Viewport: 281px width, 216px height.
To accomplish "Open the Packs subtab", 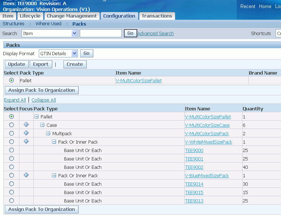I will (x=79, y=24).
